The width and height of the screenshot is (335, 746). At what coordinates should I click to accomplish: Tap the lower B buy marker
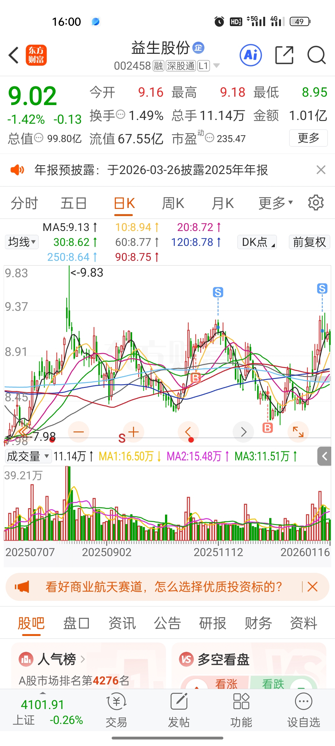tap(268, 428)
